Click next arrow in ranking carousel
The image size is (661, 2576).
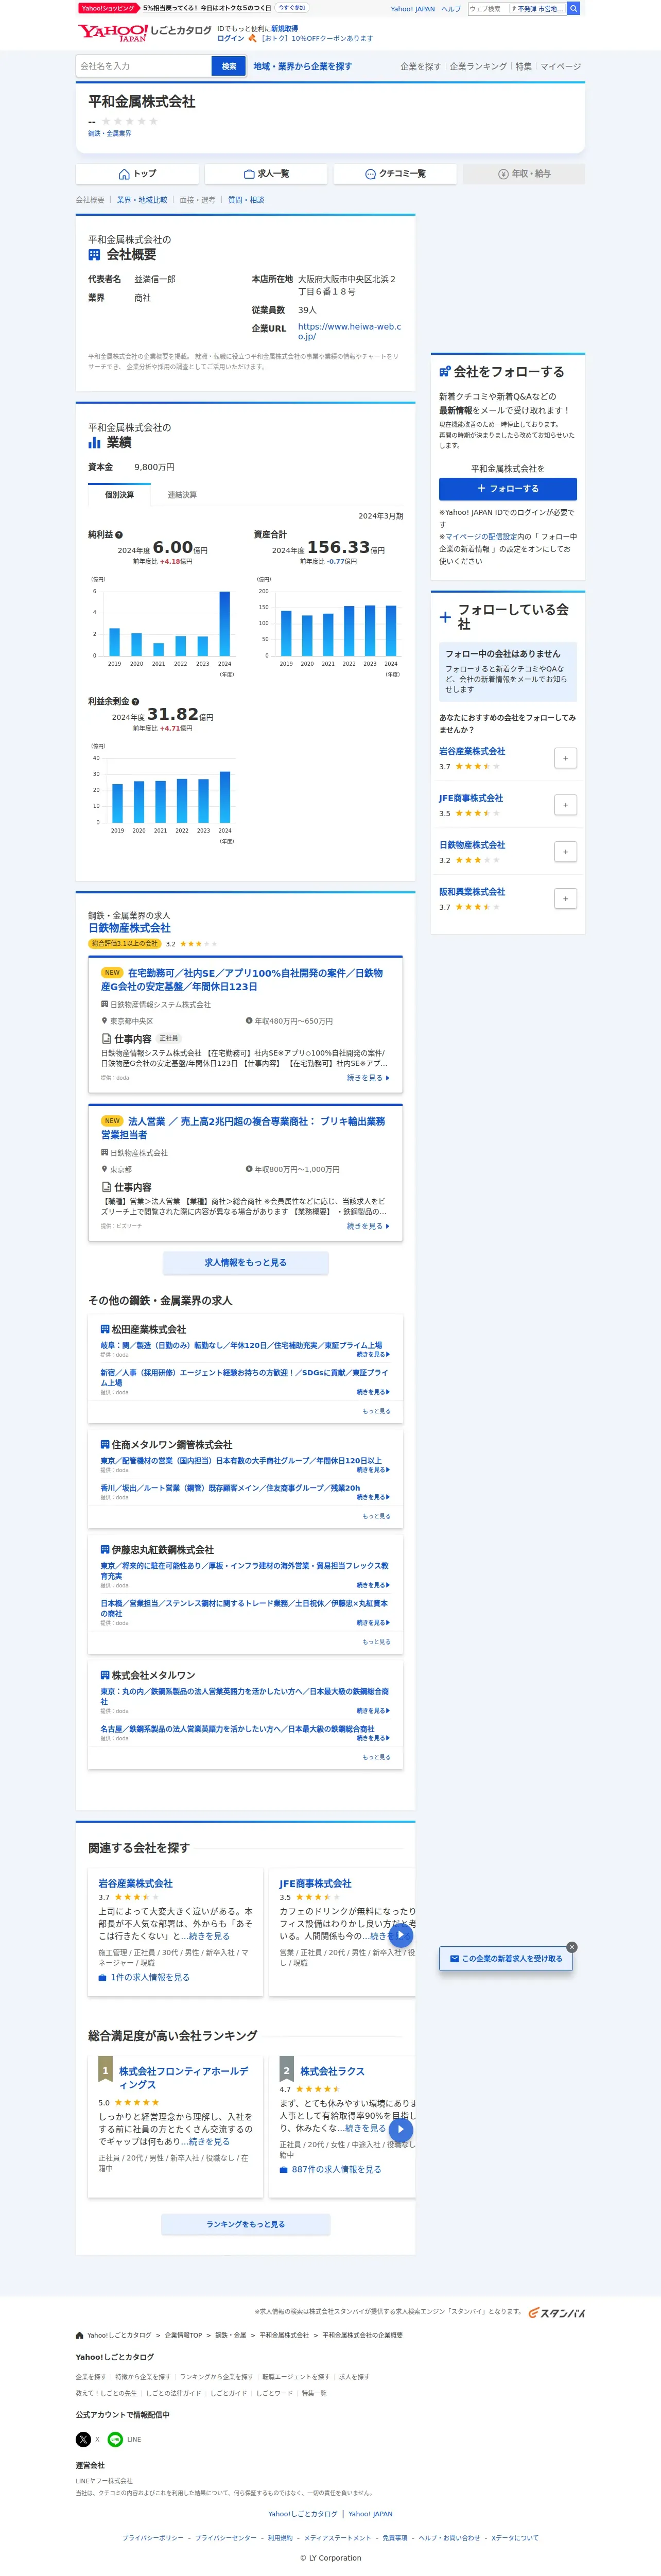tap(401, 2131)
